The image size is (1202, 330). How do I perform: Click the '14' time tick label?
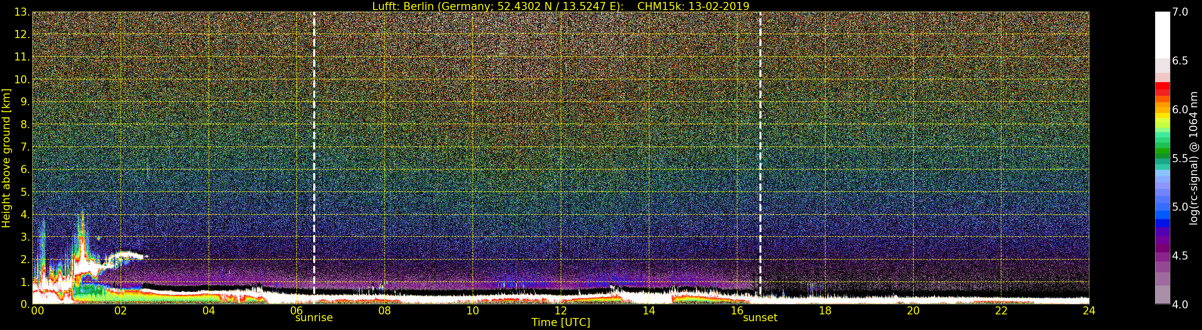[x=649, y=310]
